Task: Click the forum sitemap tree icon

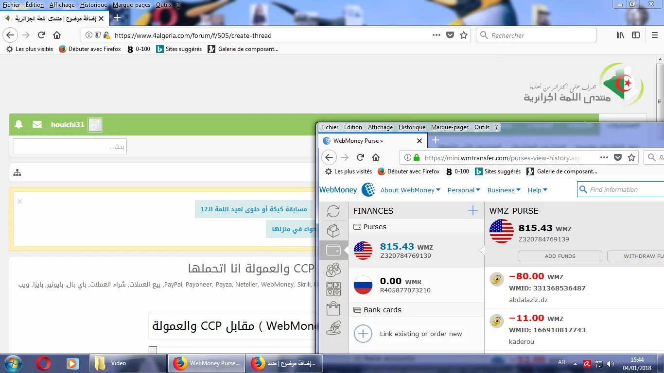Action: 17,172
